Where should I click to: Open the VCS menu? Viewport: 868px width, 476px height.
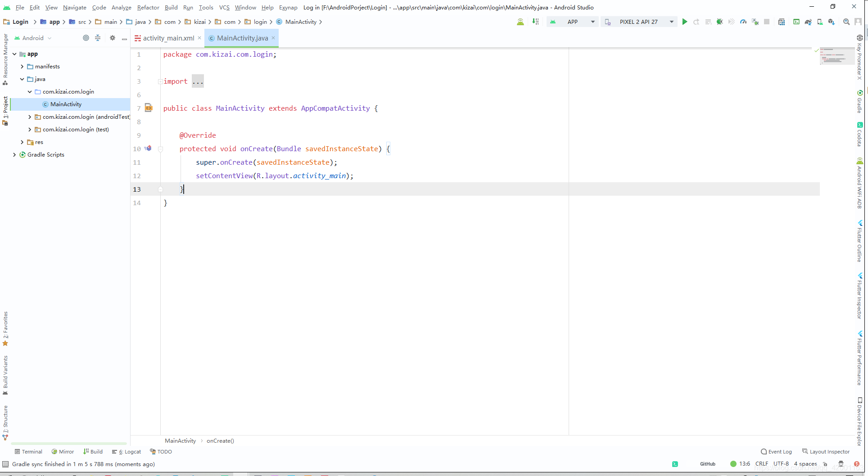click(224, 7)
